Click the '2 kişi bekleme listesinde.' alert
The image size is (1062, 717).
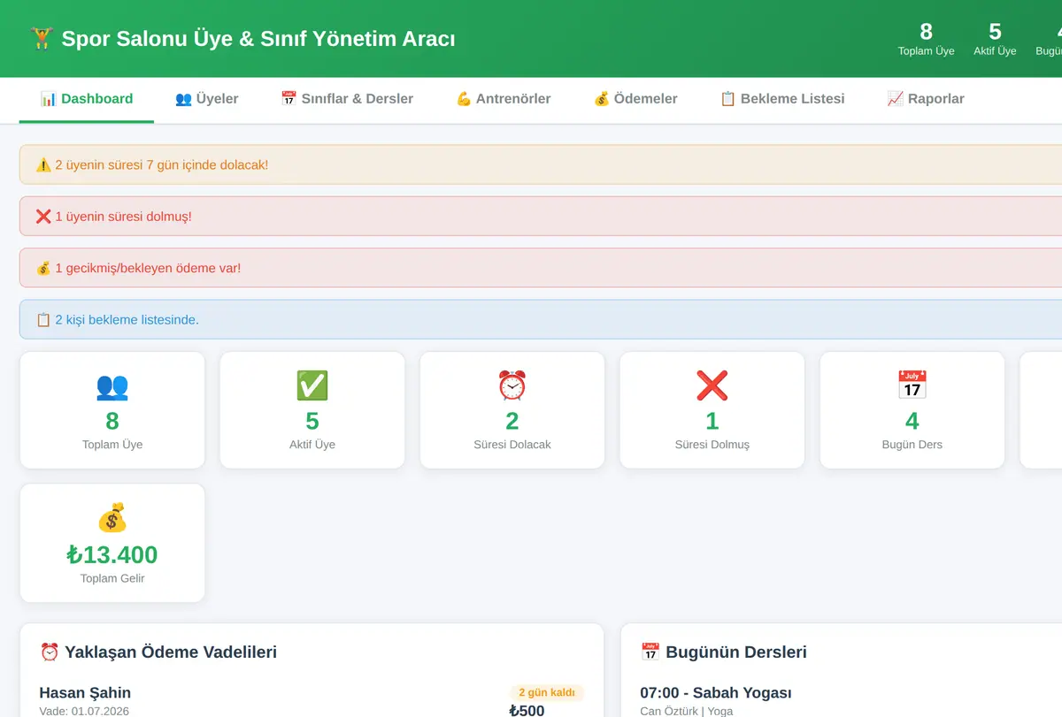tap(541, 319)
